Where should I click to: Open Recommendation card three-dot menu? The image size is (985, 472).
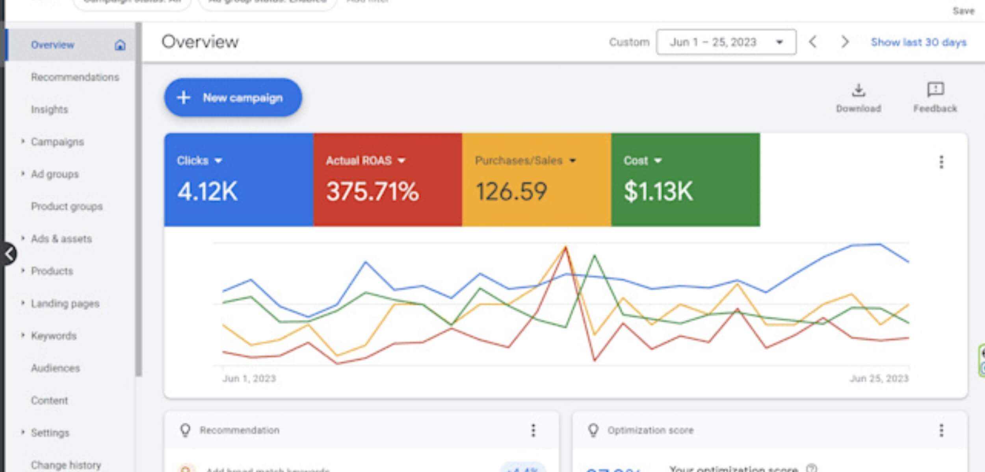[533, 430]
